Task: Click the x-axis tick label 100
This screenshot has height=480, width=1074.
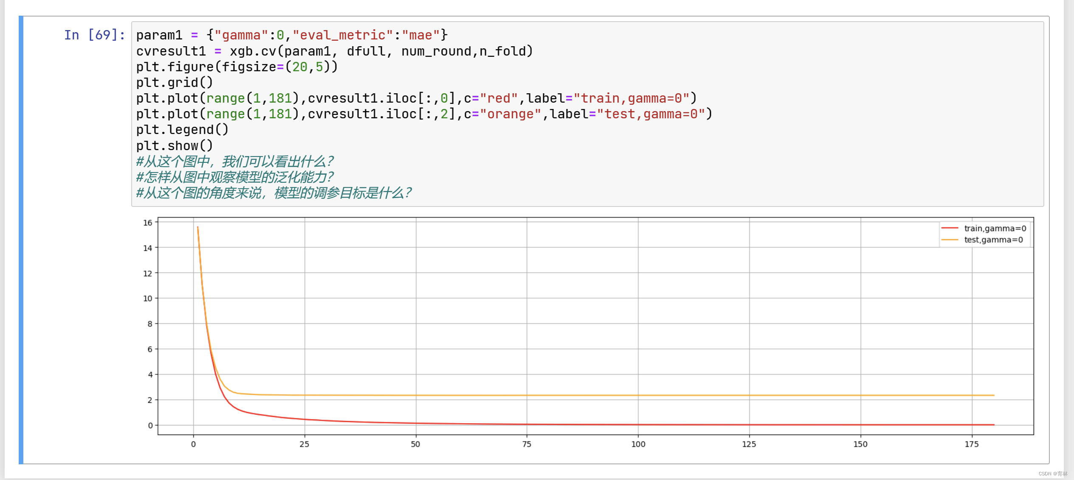Action: coord(638,444)
